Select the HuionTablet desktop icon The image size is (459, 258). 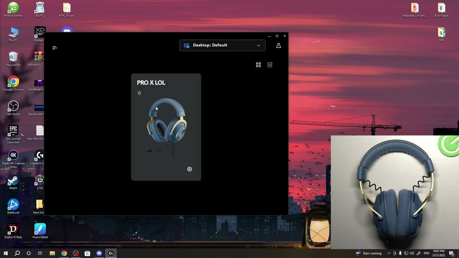tap(40, 231)
